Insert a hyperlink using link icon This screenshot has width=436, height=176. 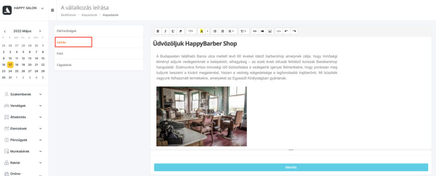255,31
